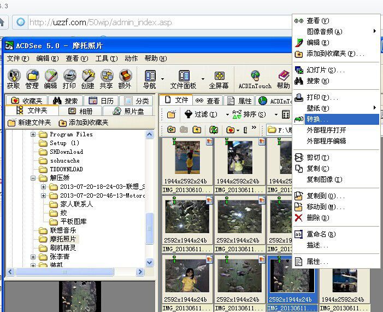
Task: Click the new folder icon in file toolbar
Action: point(171,114)
